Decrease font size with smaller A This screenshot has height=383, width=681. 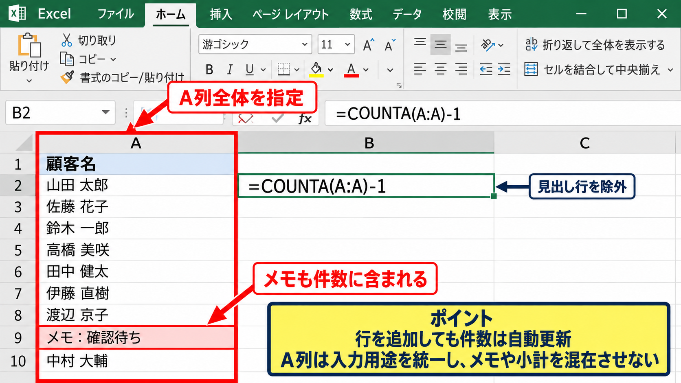tap(390, 45)
